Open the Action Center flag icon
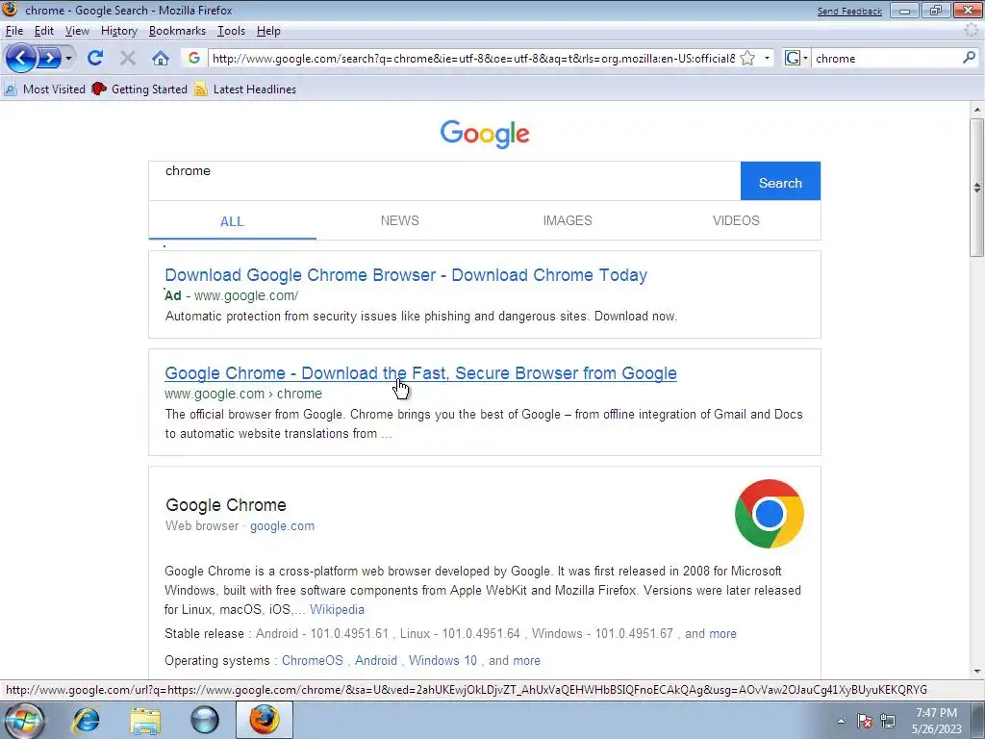The image size is (985, 739). point(865,721)
